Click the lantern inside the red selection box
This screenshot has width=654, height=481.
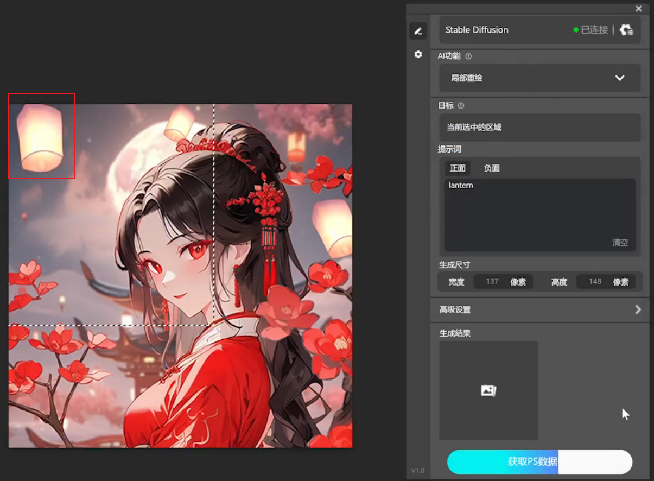[x=40, y=137]
